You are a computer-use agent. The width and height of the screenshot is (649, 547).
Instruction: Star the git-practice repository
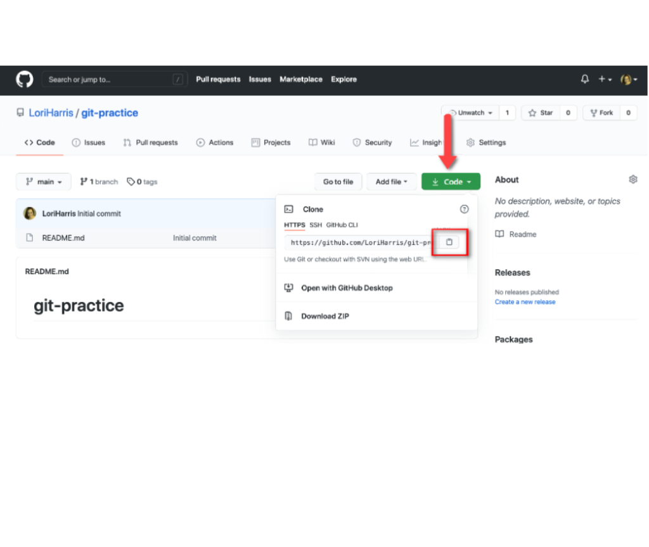coord(541,113)
